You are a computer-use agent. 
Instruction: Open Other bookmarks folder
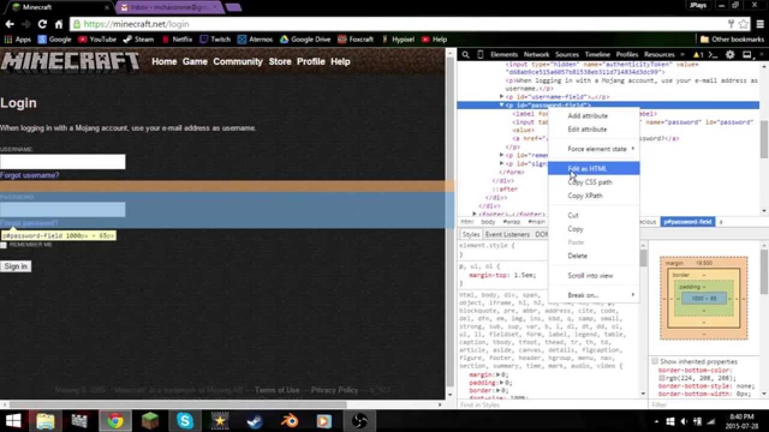pos(731,39)
